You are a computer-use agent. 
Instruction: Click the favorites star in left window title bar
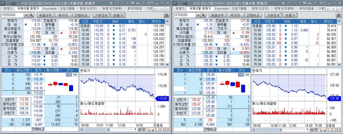[x=111, y=3]
